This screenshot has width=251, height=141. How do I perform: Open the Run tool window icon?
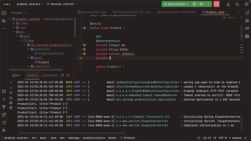[x=4, y=115]
